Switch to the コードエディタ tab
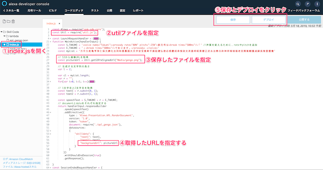This screenshot has height=170, width=323. 74,10
